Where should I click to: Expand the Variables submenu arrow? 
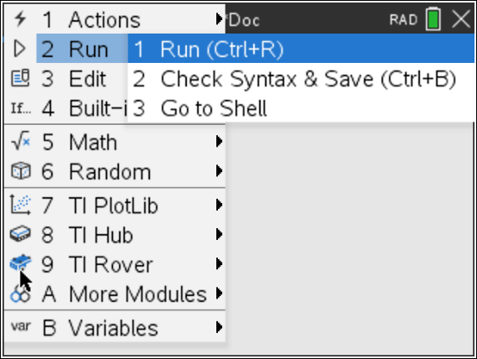pyautogui.click(x=219, y=327)
